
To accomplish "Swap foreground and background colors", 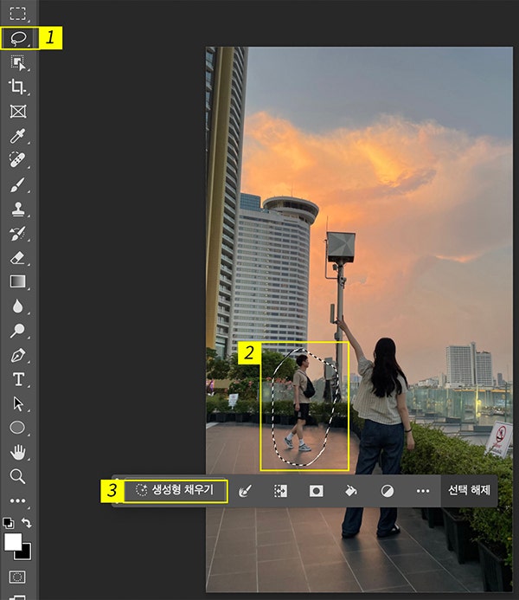I will pos(26,523).
